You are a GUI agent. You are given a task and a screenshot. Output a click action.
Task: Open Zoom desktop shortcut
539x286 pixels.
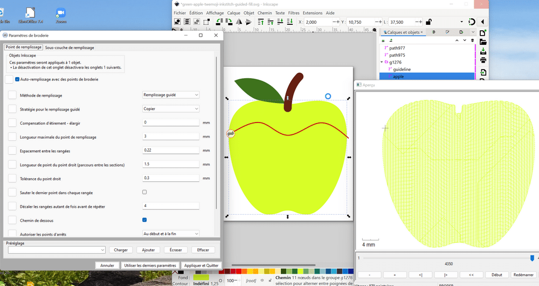click(x=61, y=16)
